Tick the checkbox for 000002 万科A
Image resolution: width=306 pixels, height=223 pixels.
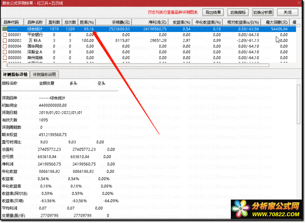click(5, 40)
